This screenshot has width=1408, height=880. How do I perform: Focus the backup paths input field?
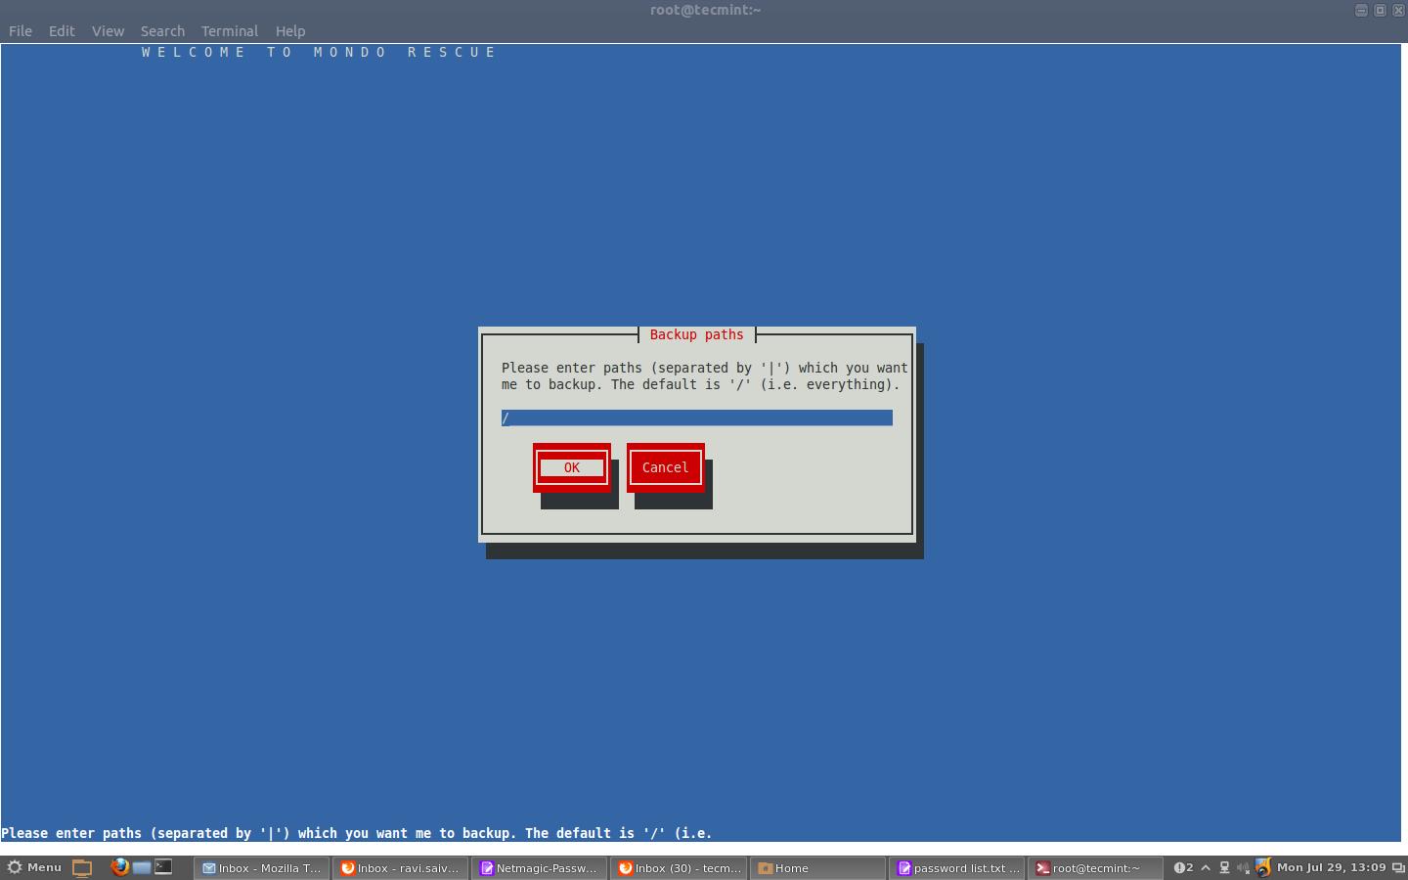pyautogui.click(x=696, y=418)
